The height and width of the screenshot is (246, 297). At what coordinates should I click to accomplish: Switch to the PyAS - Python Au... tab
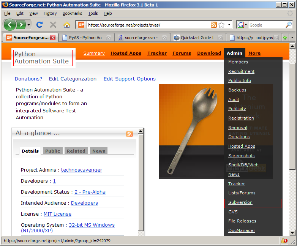[x=86, y=38]
